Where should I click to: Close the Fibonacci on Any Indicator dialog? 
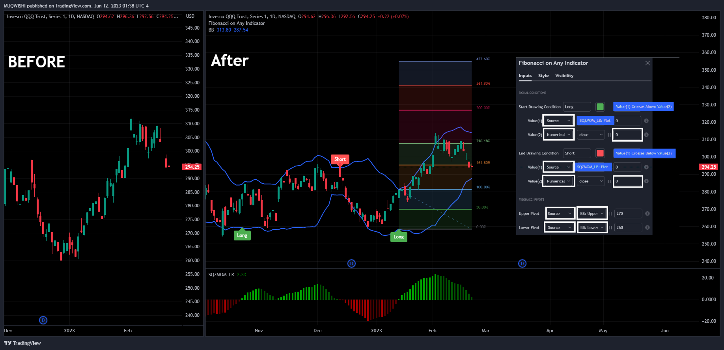[x=647, y=63]
